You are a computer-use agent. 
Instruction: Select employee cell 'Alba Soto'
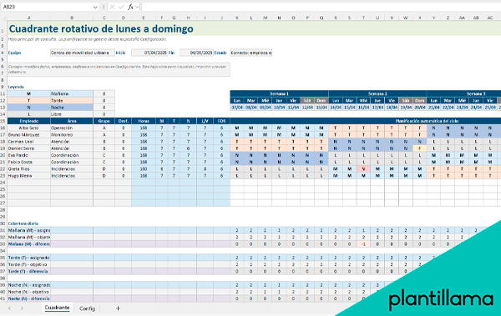tap(28, 128)
